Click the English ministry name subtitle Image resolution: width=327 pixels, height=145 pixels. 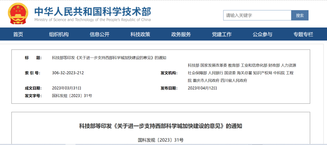tap(92, 20)
